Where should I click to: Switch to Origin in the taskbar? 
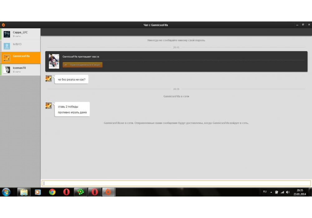(109, 192)
